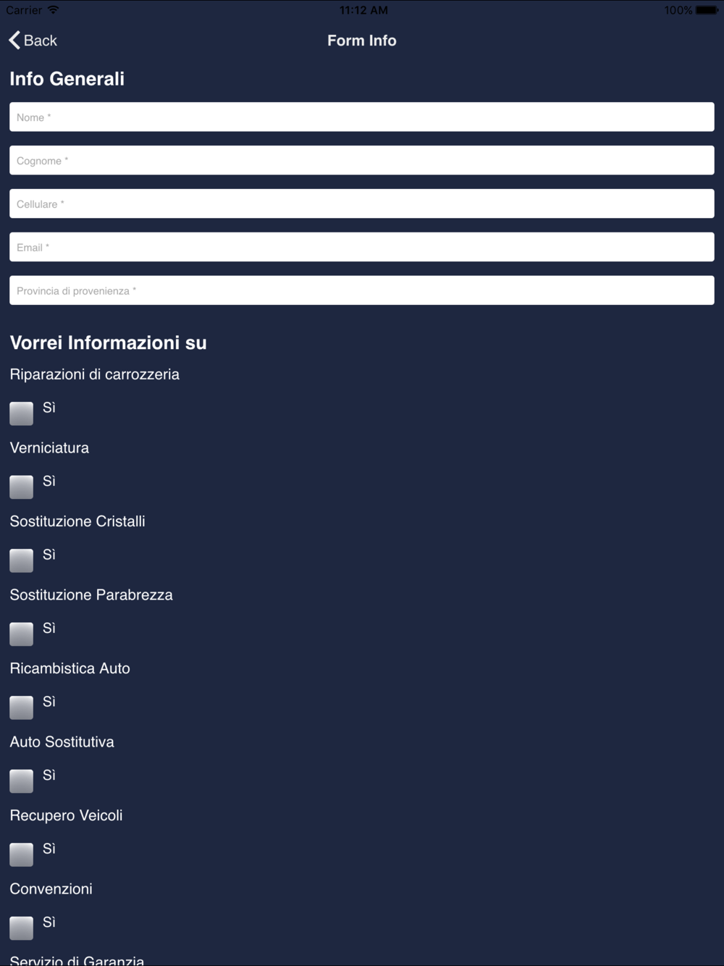Select the Email input field
This screenshot has width=724, height=966.
pos(362,248)
